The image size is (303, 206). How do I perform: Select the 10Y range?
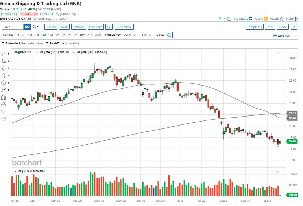pyautogui.click(x=82, y=35)
